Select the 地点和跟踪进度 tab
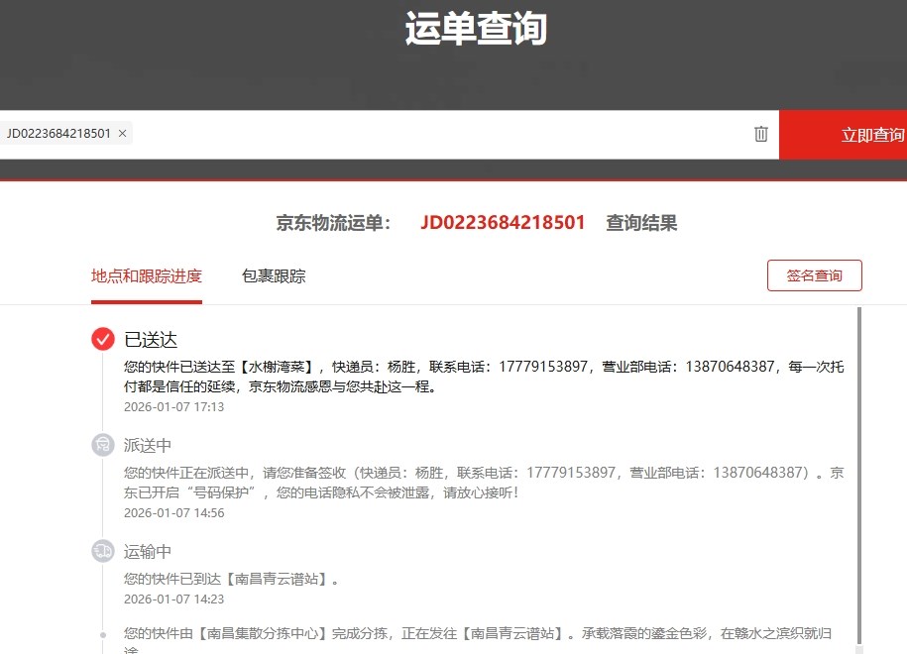907x654 pixels. click(x=147, y=276)
